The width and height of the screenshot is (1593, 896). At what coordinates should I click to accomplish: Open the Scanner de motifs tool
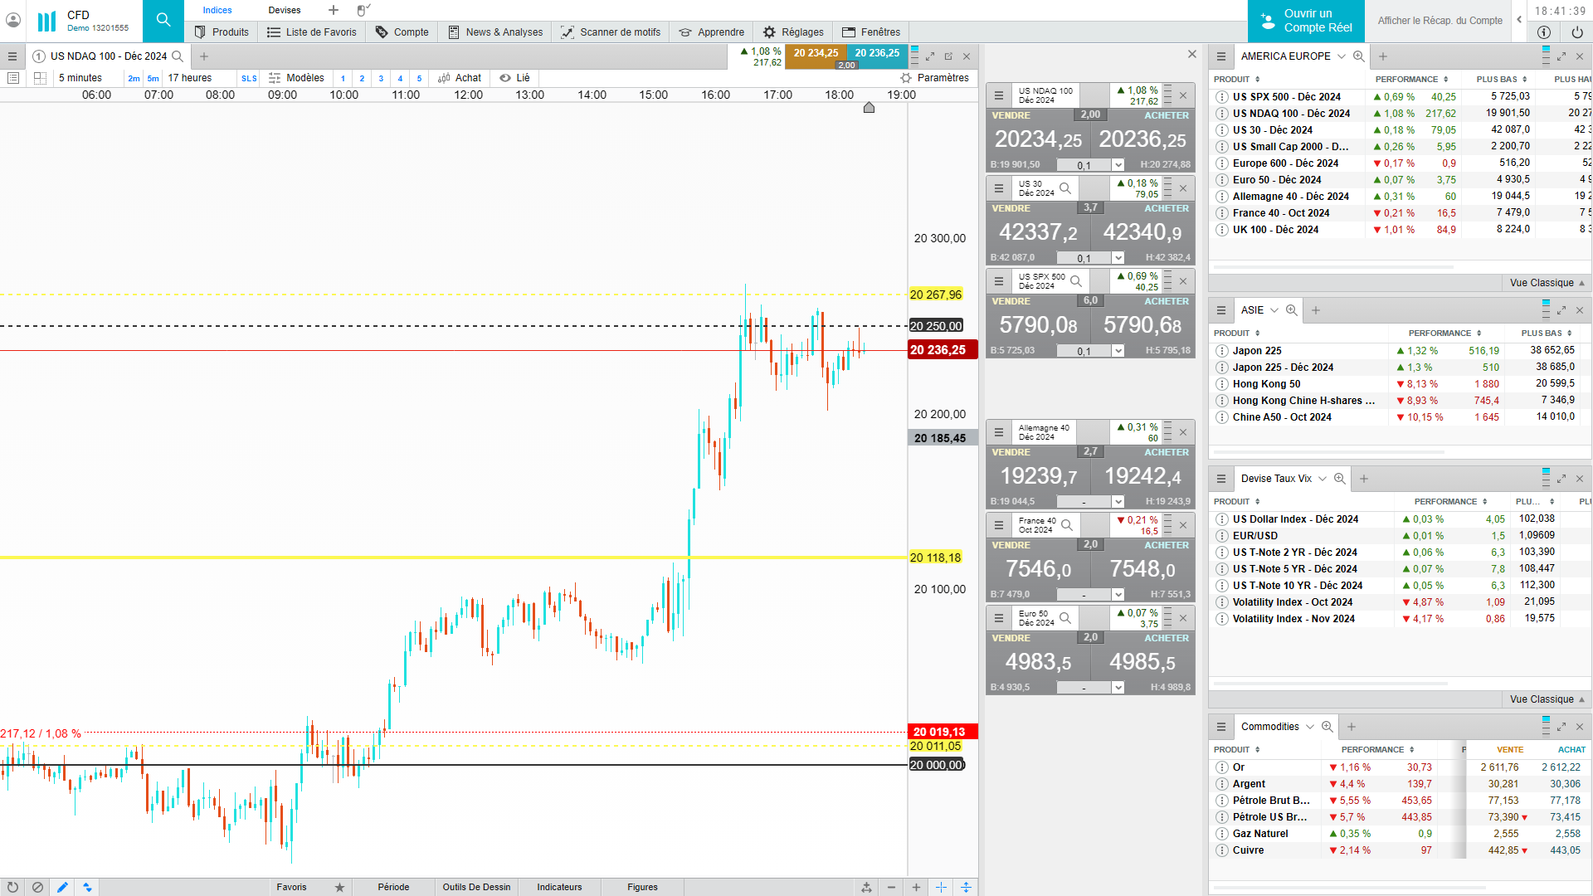click(611, 32)
